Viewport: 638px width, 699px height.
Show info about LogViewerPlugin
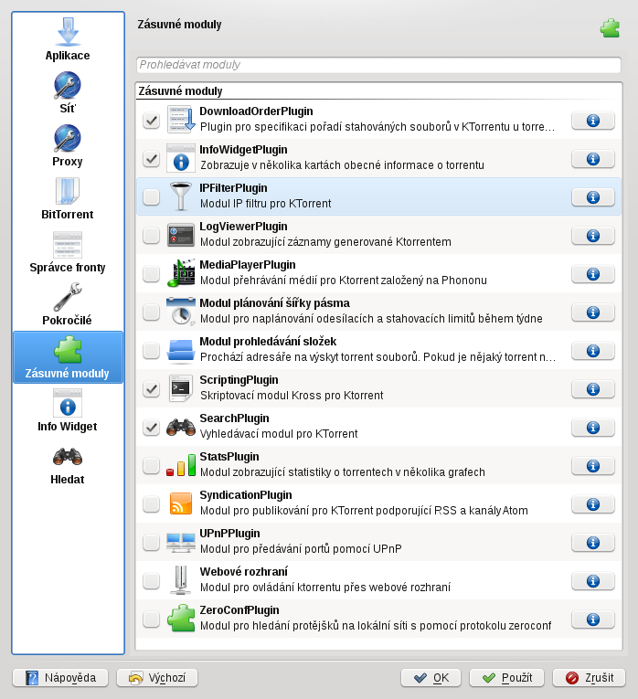(593, 236)
